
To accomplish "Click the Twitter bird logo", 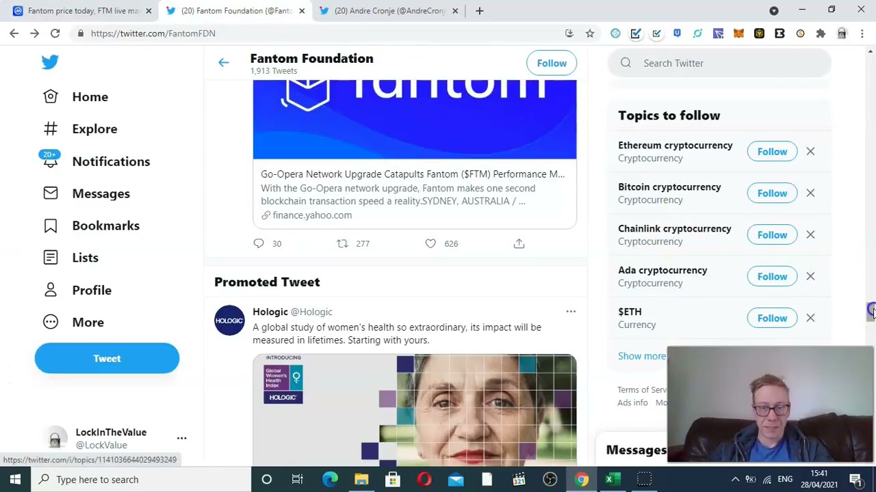I will (50, 62).
